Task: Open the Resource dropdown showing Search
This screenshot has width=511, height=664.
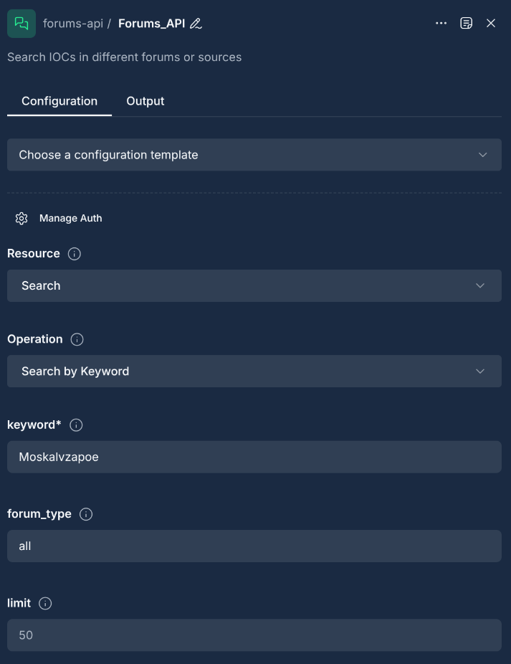Action: (x=254, y=286)
